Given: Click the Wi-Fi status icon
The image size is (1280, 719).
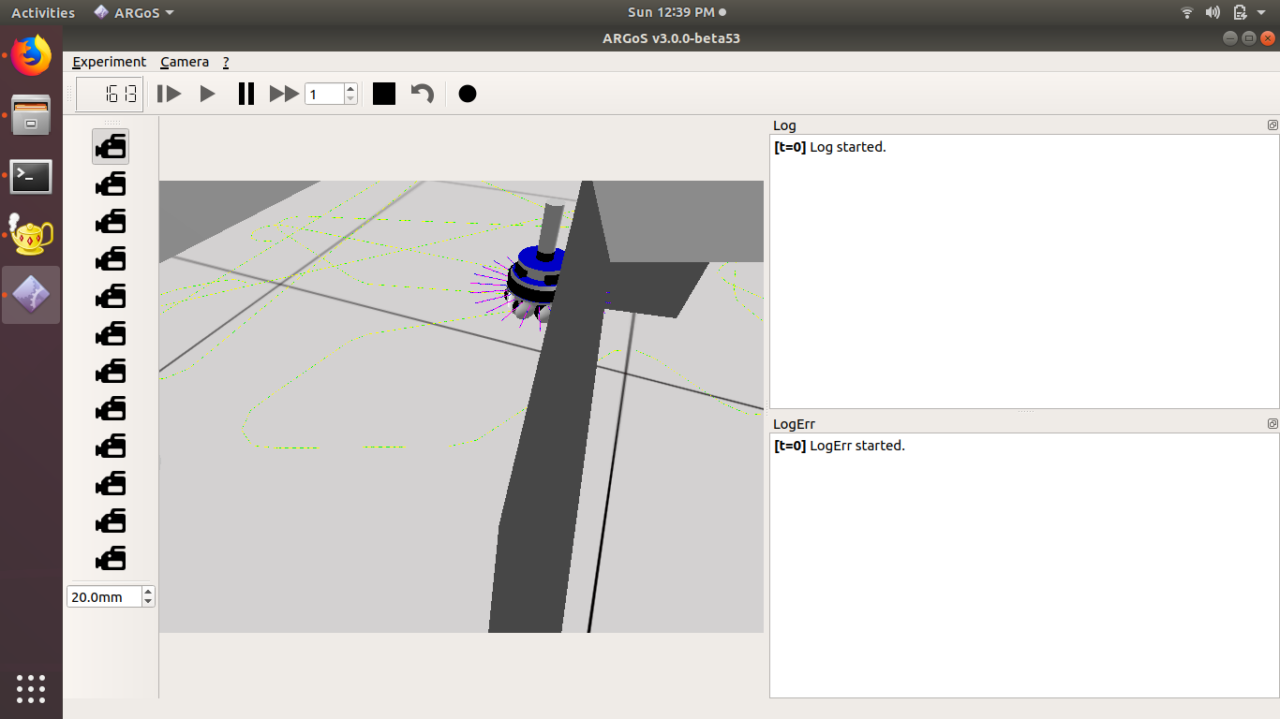Looking at the screenshot, I should 1187,12.
